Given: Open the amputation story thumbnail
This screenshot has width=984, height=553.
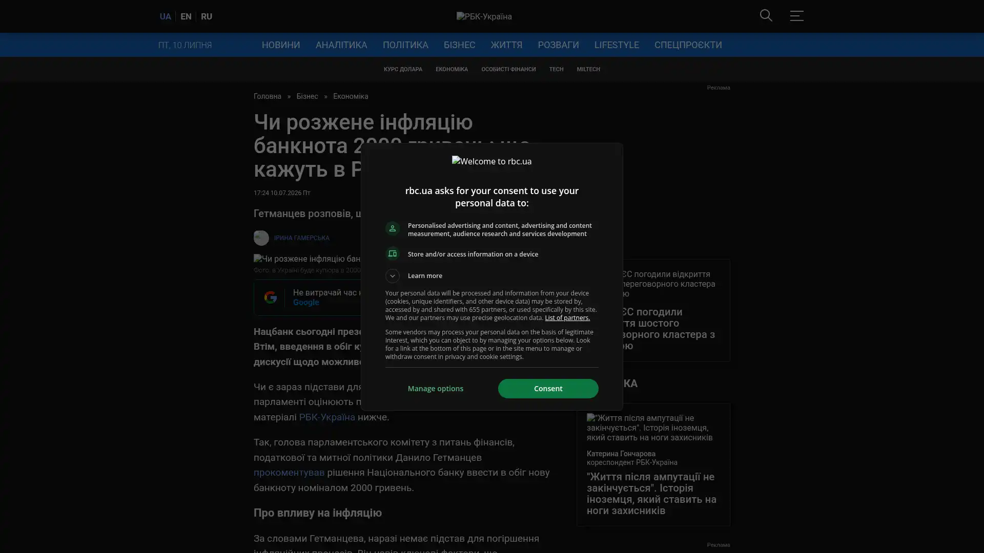Looking at the screenshot, I should click(653, 428).
